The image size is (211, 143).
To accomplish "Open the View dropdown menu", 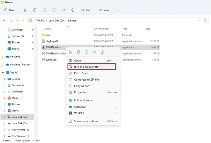I will pyautogui.click(x=105, y=10).
